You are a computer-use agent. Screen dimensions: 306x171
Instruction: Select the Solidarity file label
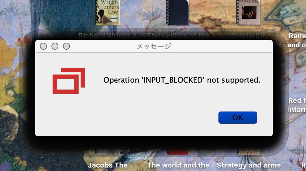pyautogui.click(x=248, y=36)
